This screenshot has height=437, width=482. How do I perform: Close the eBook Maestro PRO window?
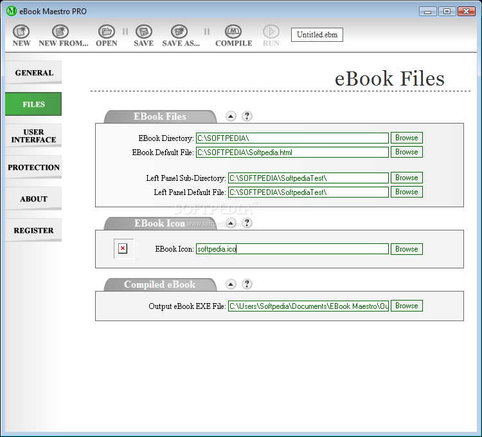coord(467,12)
